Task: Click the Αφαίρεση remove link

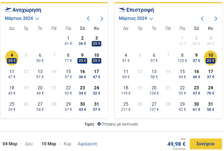Action: tap(87, 144)
